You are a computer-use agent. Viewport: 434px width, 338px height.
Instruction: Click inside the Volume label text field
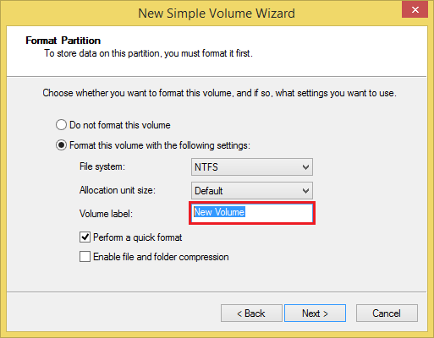252,213
